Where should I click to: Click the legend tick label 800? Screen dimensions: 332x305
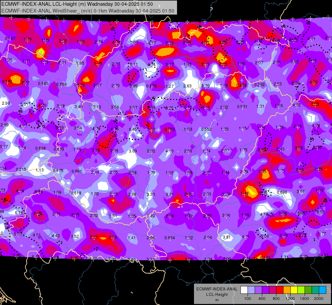point(276,299)
